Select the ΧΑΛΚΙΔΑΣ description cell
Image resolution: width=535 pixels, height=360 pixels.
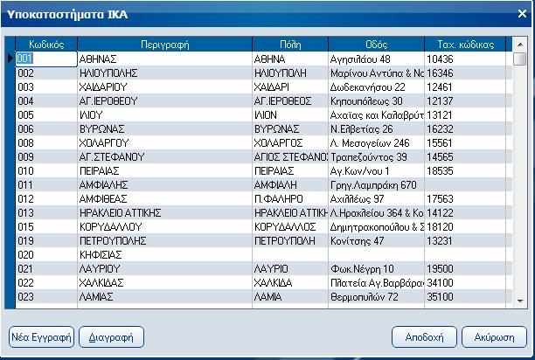click(x=165, y=282)
